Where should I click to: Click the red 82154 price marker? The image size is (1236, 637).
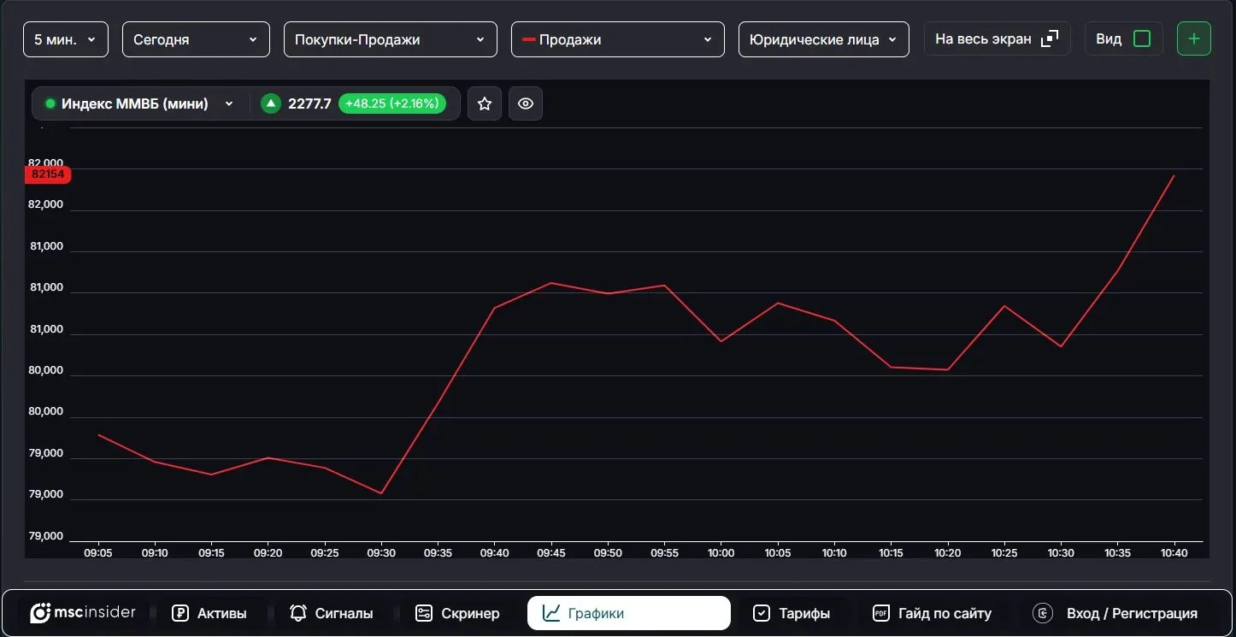point(48,174)
